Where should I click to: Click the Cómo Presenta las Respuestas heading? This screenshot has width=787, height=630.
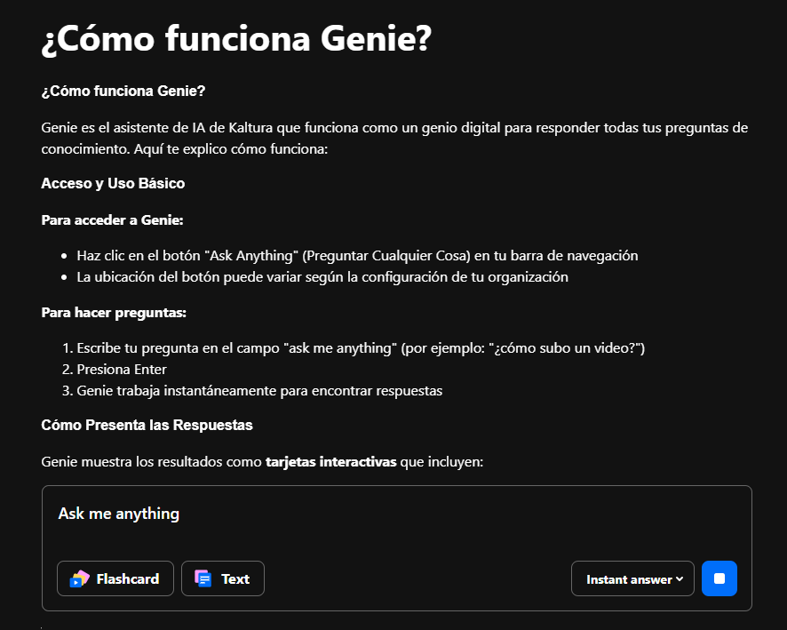point(147,426)
